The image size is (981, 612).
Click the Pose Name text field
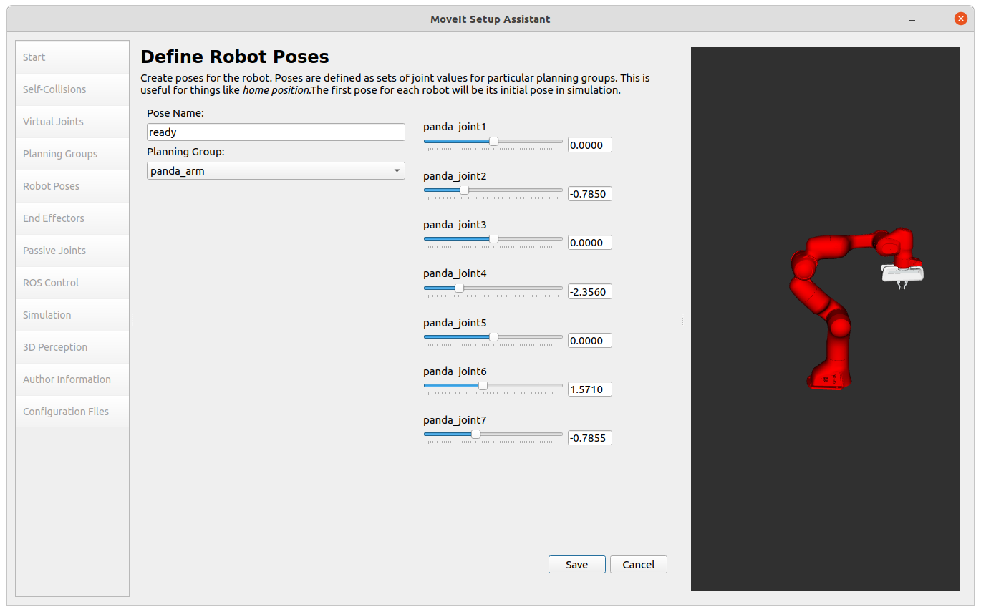[x=276, y=132]
